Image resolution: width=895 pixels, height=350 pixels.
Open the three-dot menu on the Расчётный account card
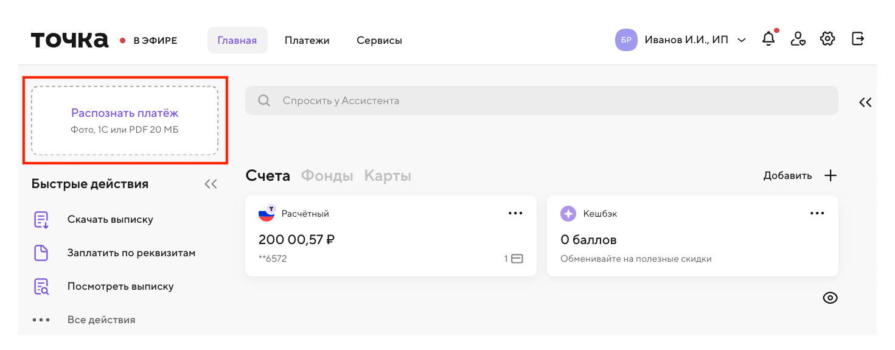pyautogui.click(x=515, y=214)
